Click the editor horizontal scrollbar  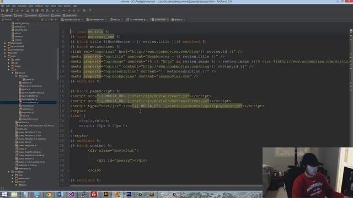click(167, 186)
